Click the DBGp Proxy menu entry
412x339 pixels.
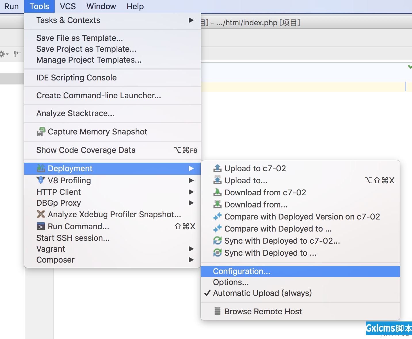coord(112,203)
